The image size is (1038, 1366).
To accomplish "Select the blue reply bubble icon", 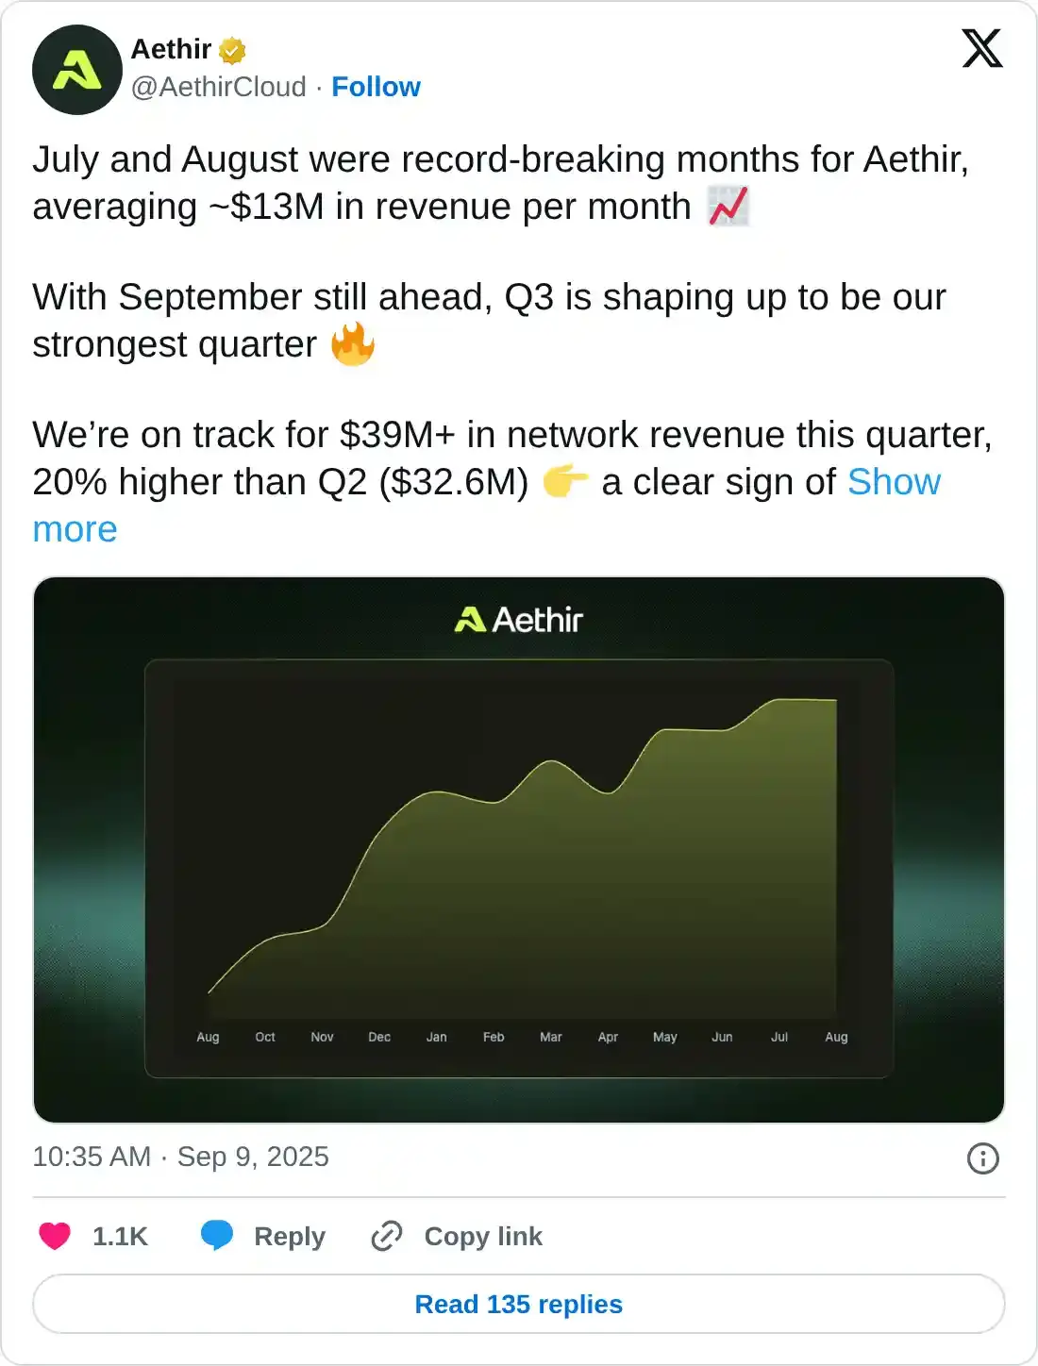I will [x=219, y=1236].
